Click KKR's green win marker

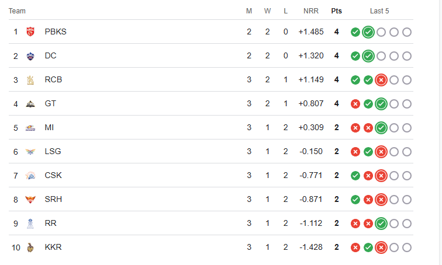[x=368, y=247]
